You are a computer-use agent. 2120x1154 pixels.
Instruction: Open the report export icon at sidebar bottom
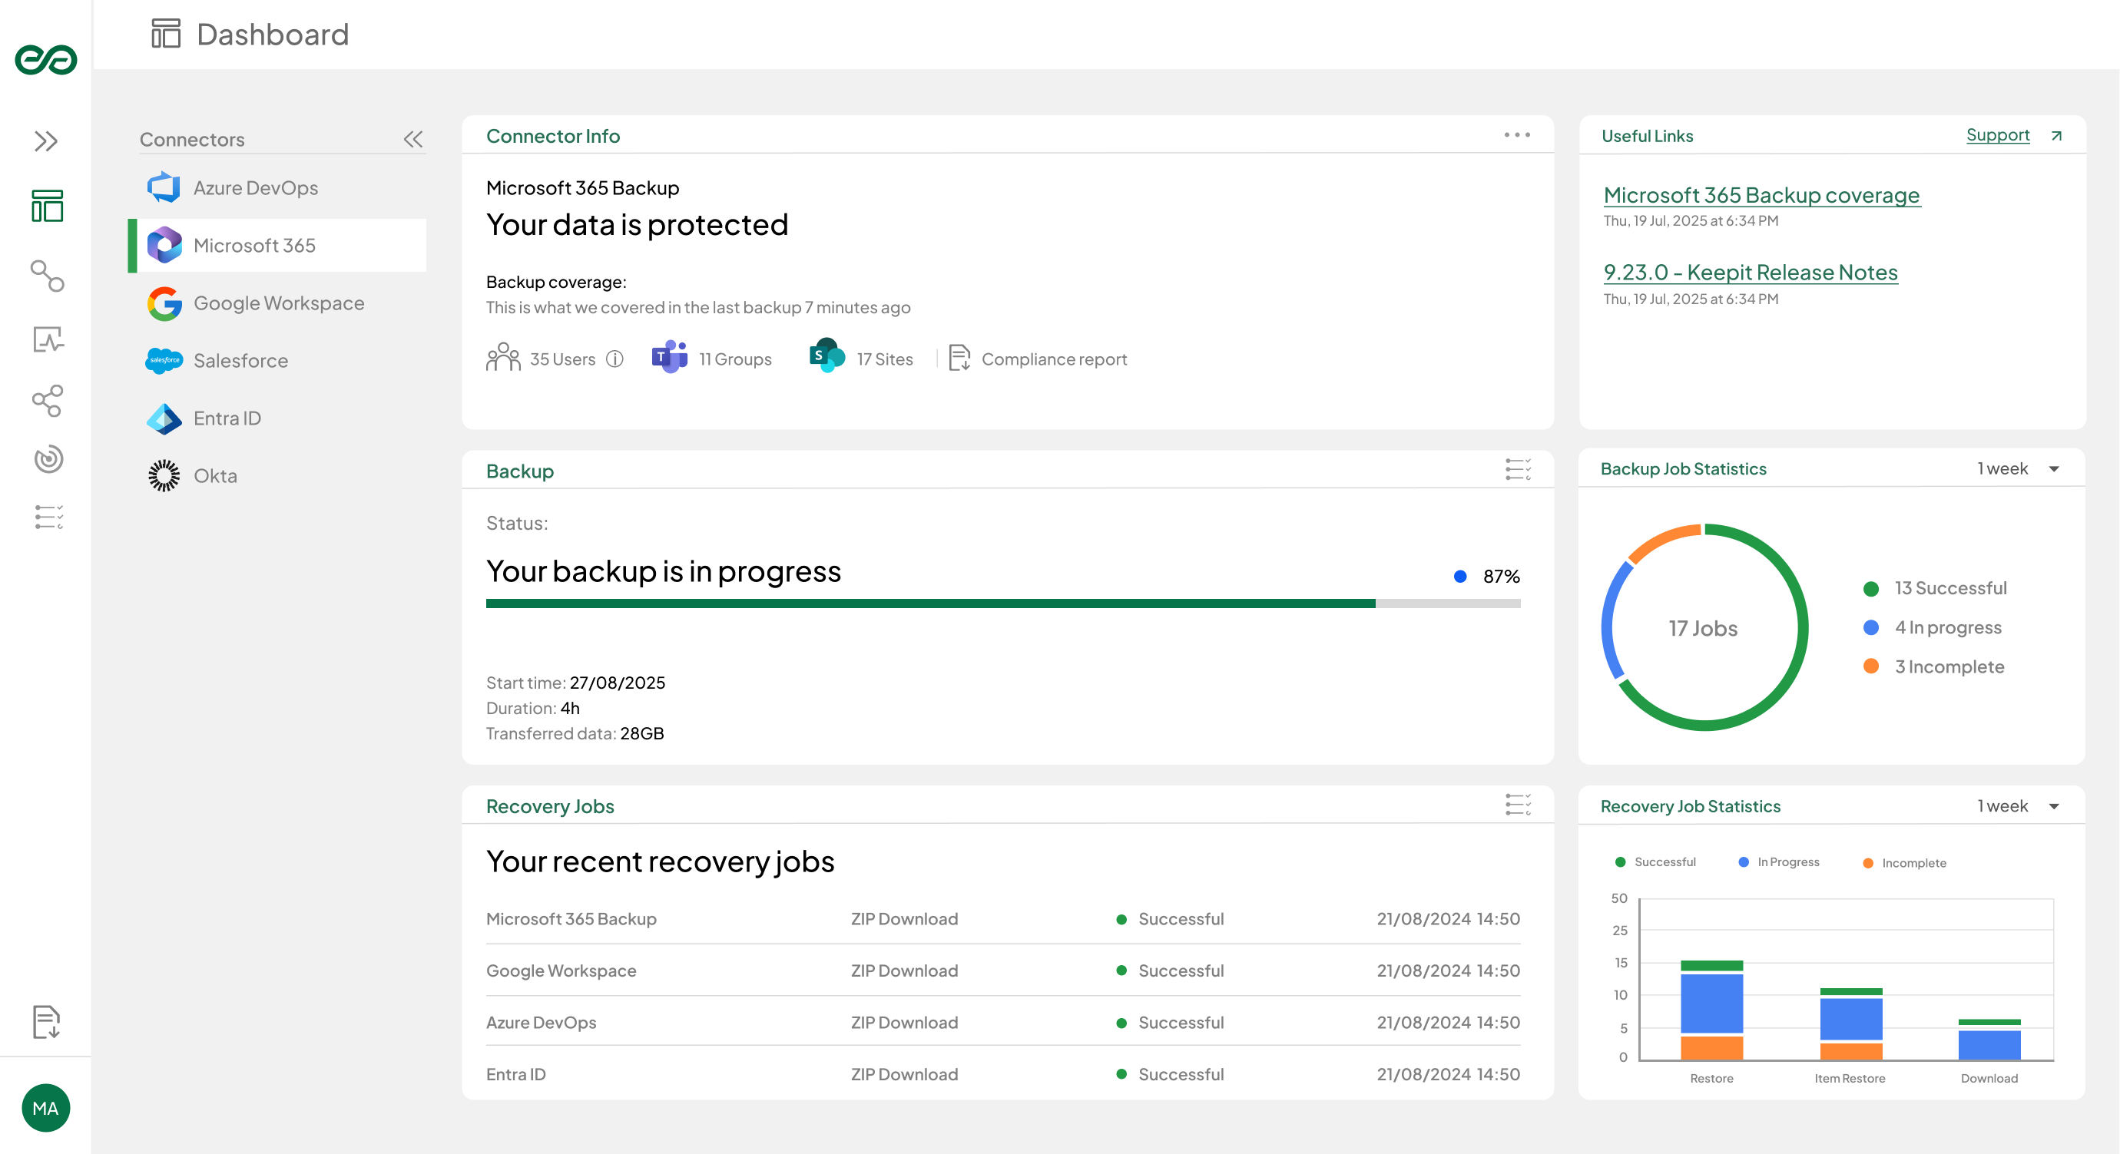pyautogui.click(x=47, y=1023)
